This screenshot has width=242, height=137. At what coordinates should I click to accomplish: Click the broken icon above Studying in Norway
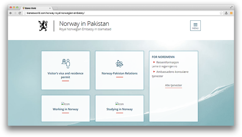(119, 104)
